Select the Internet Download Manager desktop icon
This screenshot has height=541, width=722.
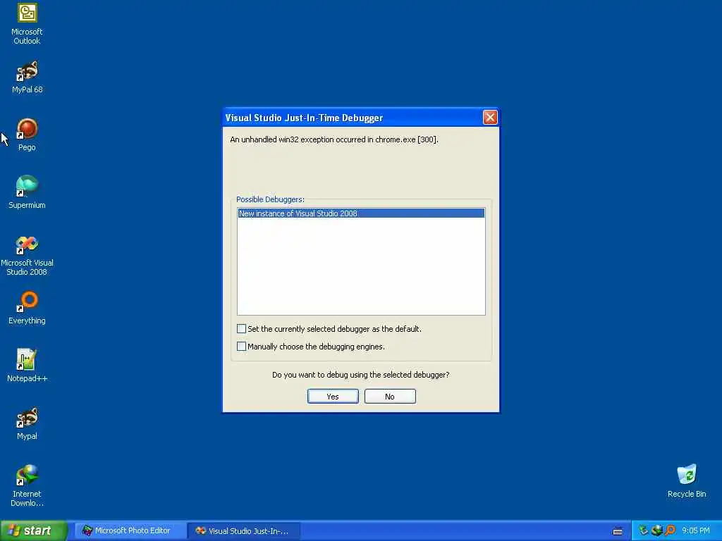[27, 486]
